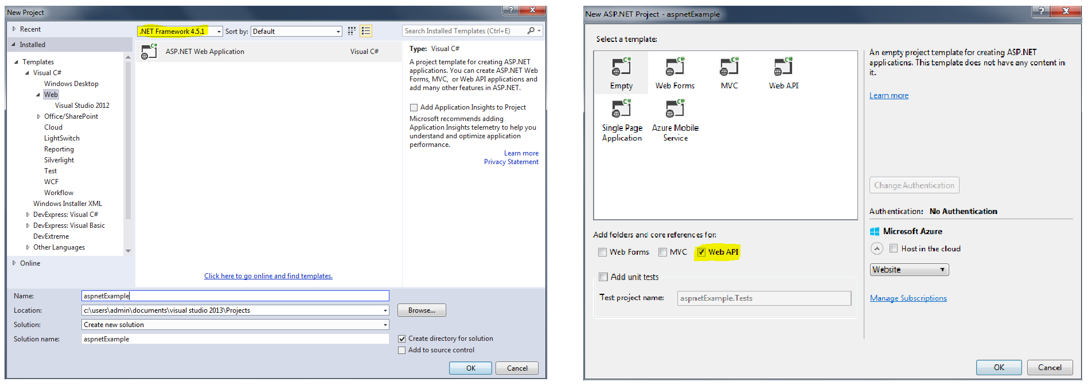Open Learn more link for Empty template
Viewport: 1088px width, 385px height.
coord(889,95)
